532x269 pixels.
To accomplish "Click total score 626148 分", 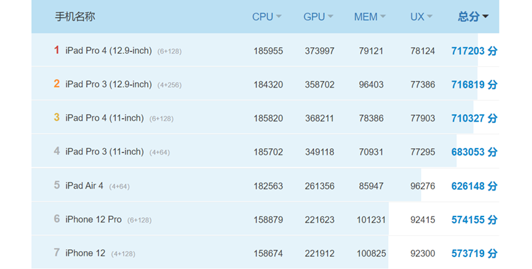I will tap(473, 186).
